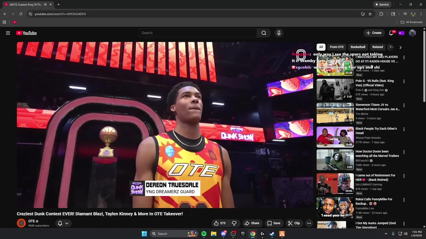Open I came out of Retirement thumbnail
The width and height of the screenshot is (426, 239).
coord(335,184)
